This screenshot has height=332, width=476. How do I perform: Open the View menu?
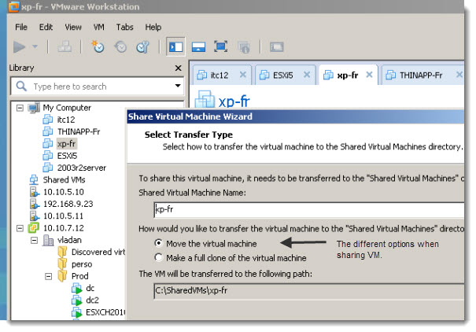pos(73,27)
